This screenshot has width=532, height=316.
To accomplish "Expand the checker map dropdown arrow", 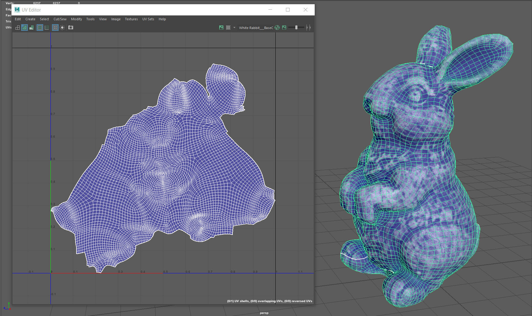I will (x=234, y=28).
